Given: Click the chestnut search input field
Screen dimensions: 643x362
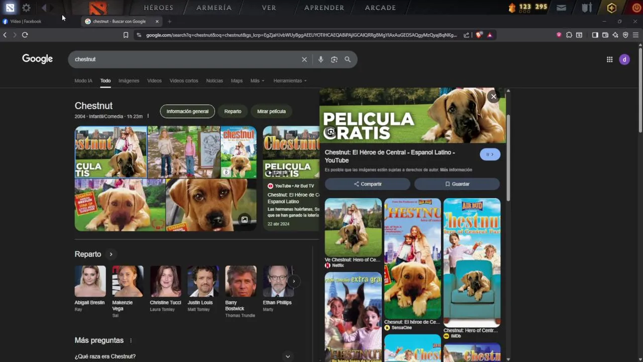Looking at the screenshot, I should pyautogui.click(x=186, y=59).
